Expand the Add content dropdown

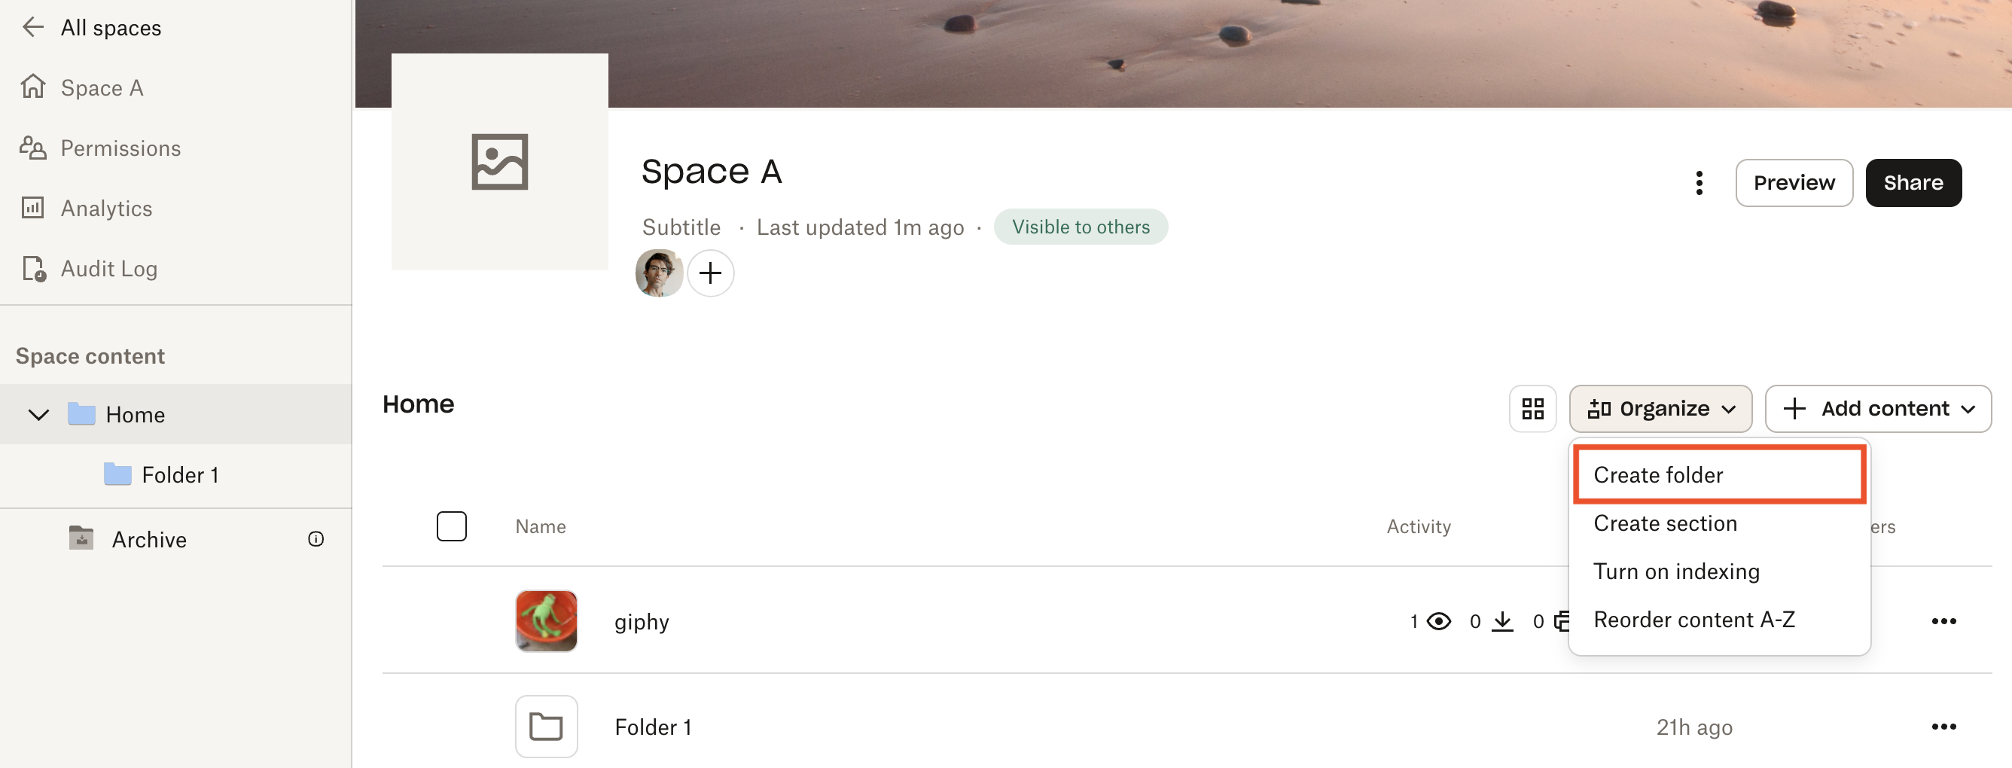tap(1878, 408)
